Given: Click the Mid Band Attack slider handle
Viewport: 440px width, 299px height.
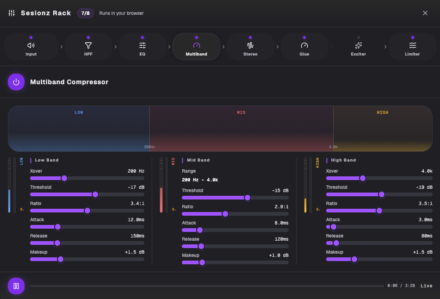Looking at the screenshot, I should (200, 230).
